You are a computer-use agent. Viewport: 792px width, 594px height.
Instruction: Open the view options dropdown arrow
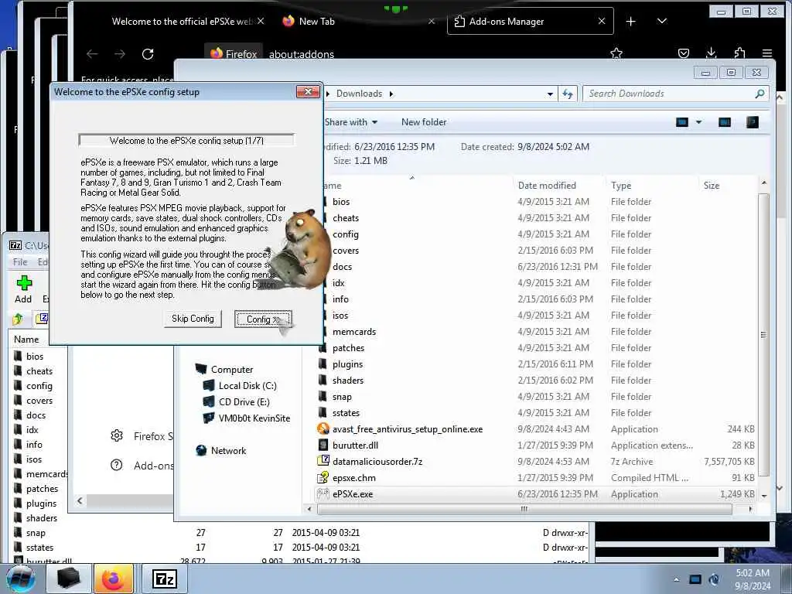699,122
